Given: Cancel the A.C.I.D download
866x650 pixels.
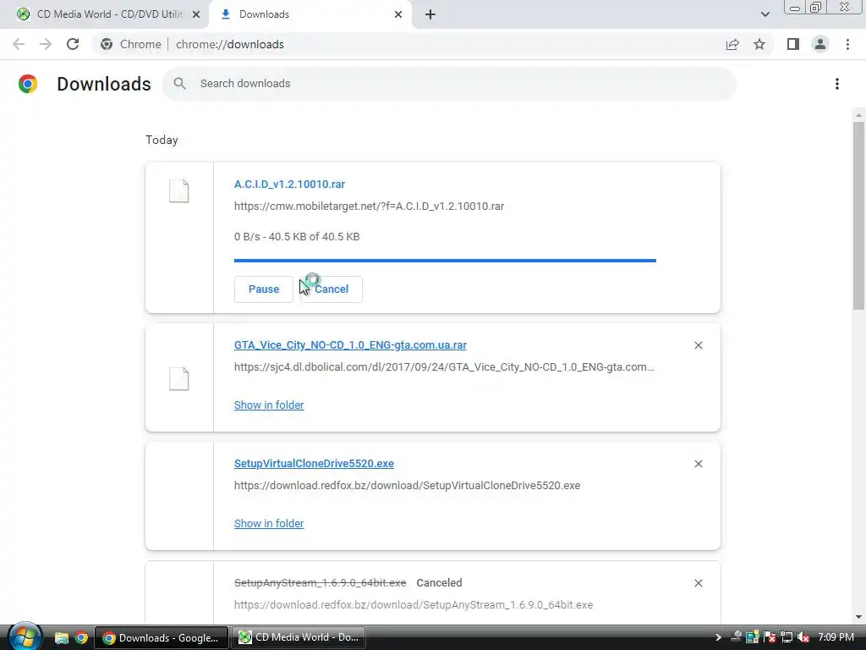Looking at the screenshot, I should tap(332, 289).
